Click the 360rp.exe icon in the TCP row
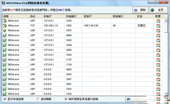 [5, 26]
